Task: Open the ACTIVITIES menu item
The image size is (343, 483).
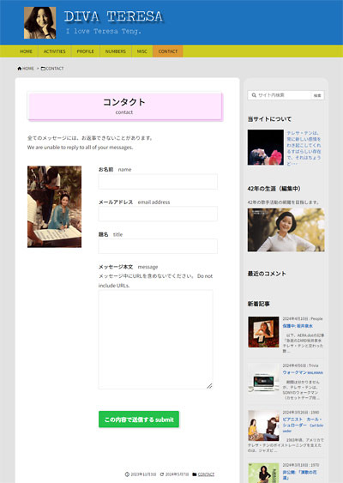Action: (55, 51)
